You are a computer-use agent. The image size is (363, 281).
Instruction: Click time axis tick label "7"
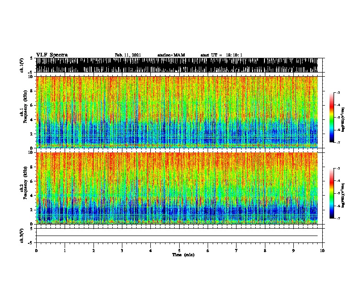(236, 251)
